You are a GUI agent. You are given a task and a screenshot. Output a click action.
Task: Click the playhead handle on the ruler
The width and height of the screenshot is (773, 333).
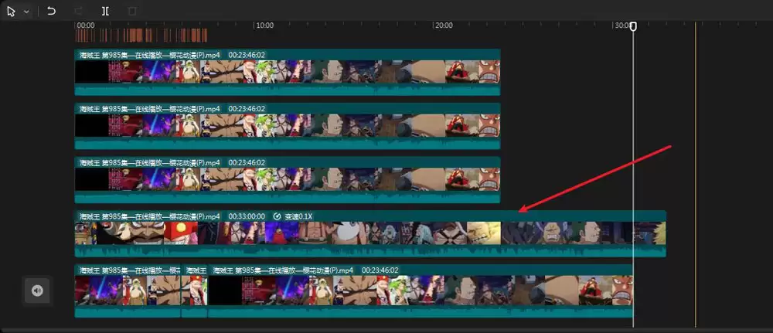click(x=633, y=26)
